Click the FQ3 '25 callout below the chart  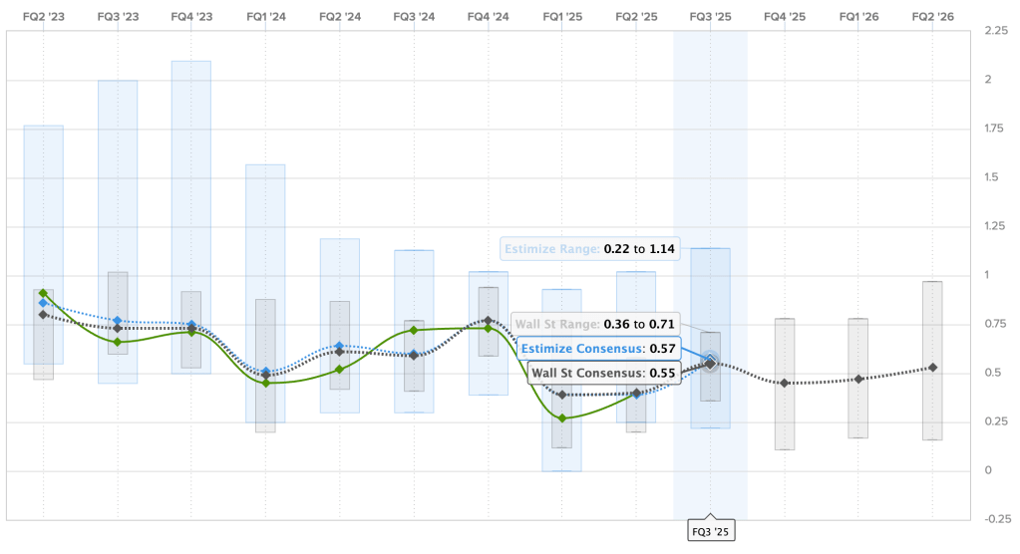710,533
